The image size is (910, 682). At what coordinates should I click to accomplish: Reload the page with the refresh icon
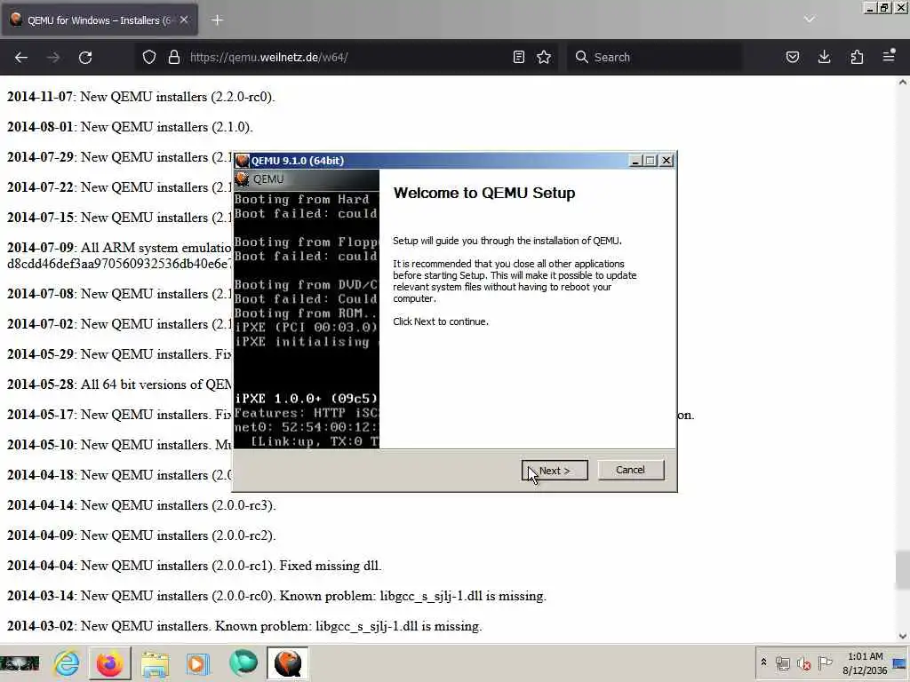[85, 58]
